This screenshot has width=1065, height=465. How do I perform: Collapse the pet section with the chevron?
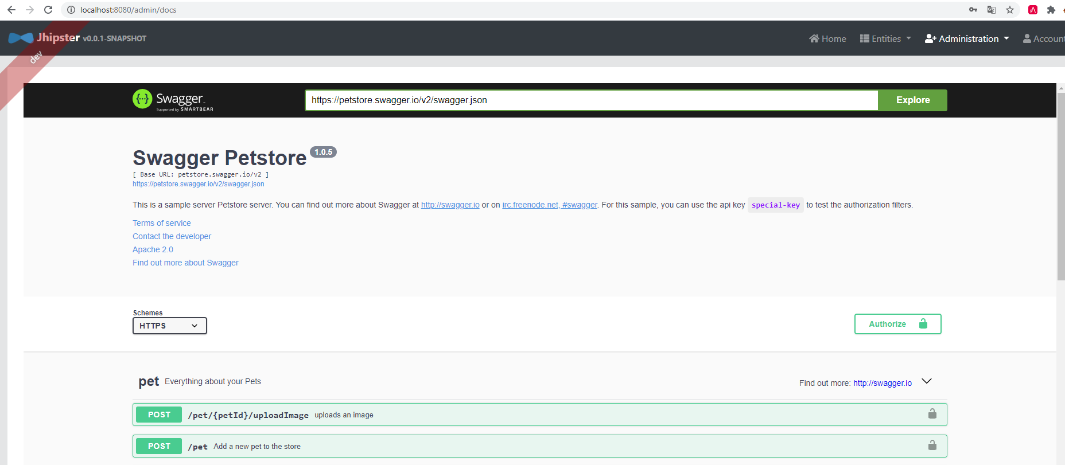[927, 381]
